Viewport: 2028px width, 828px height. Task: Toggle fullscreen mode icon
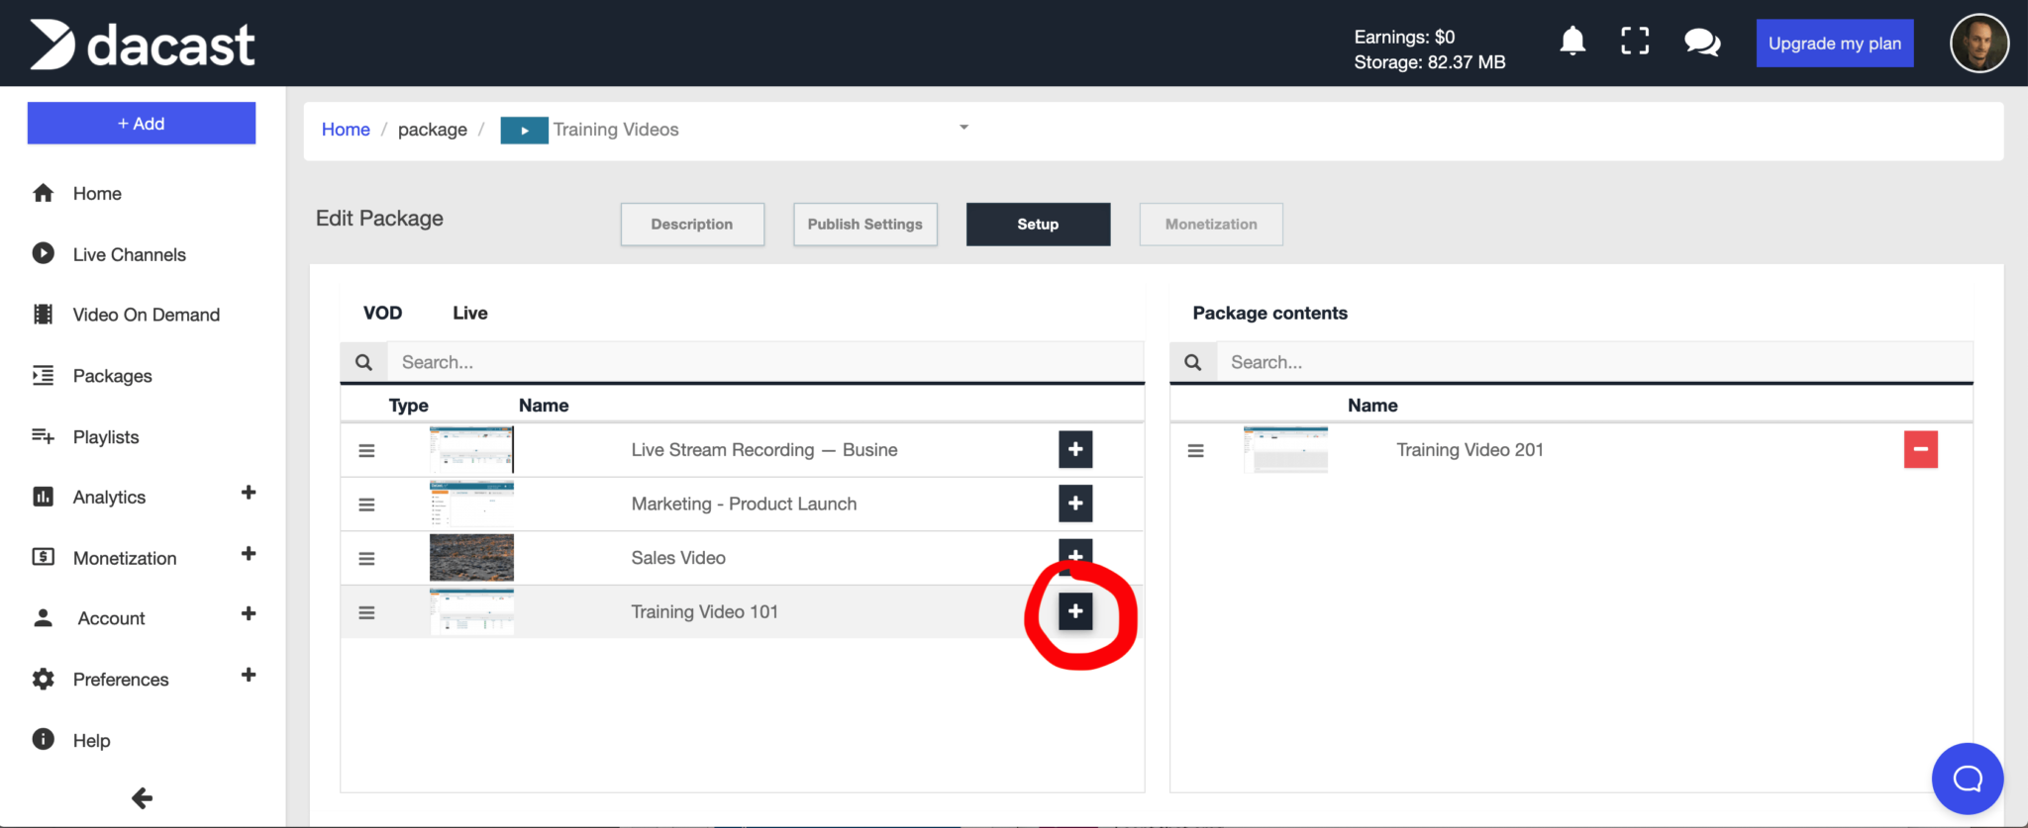[x=1635, y=42]
